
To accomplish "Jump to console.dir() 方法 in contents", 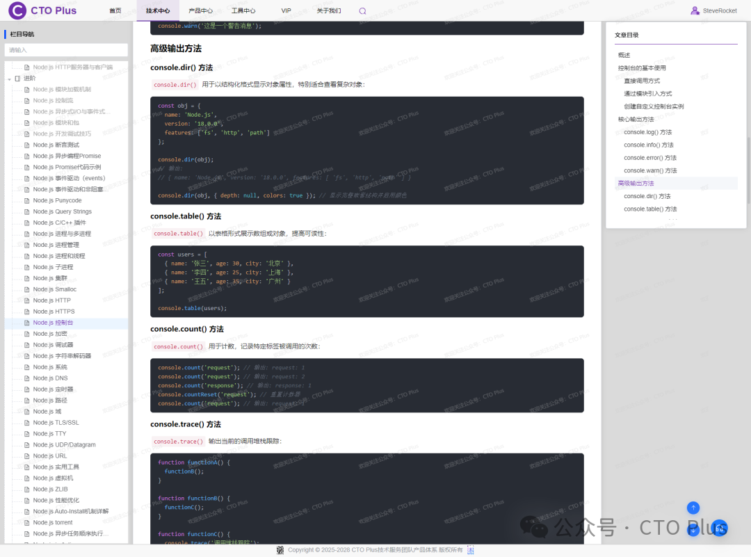I will click(647, 196).
